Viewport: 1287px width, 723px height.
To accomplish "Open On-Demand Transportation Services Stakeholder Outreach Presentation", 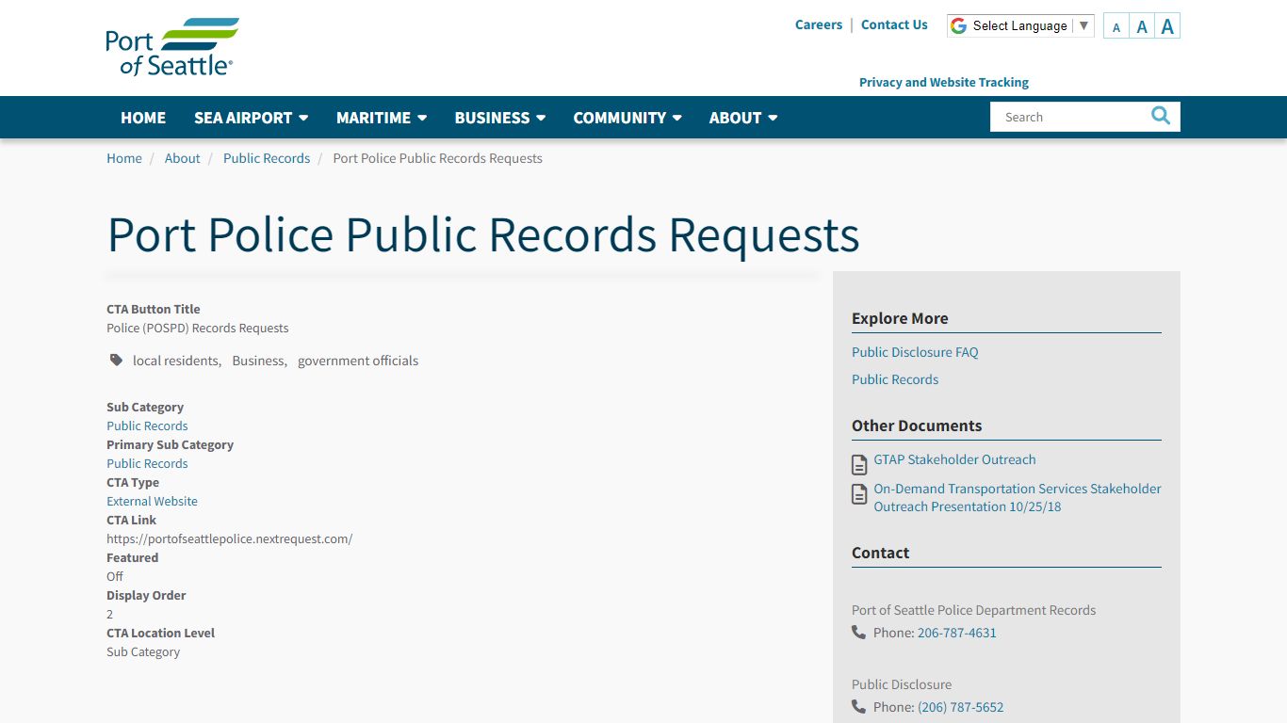I will [x=1018, y=497].
